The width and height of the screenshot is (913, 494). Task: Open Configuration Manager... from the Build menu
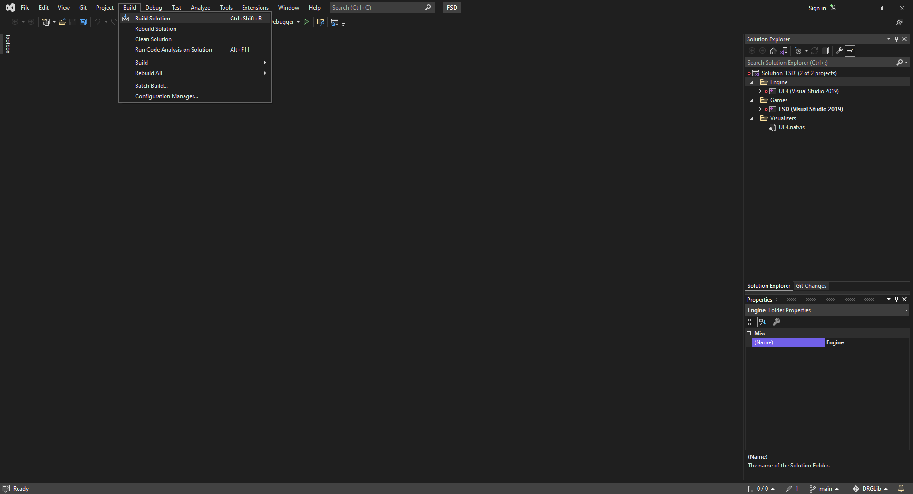coord(195,96)
